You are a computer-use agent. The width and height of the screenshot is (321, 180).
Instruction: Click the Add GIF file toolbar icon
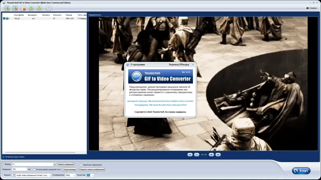7,8
